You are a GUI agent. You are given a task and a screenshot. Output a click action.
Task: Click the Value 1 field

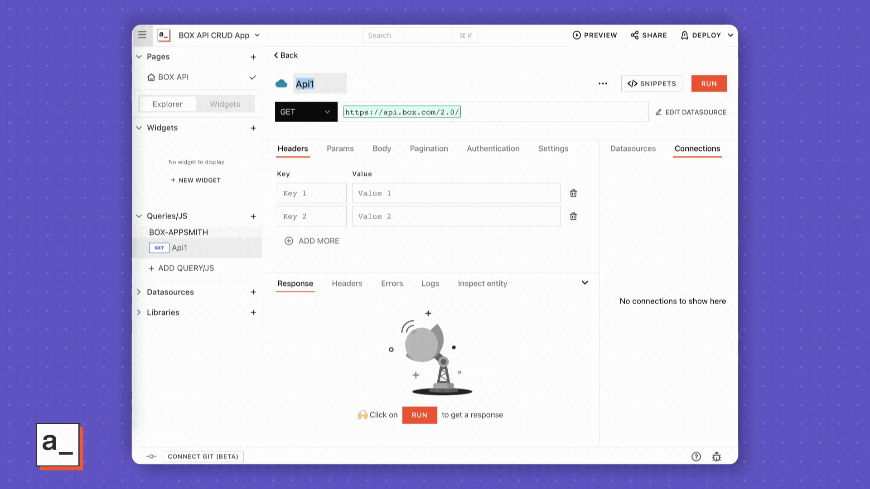(456, 193)
